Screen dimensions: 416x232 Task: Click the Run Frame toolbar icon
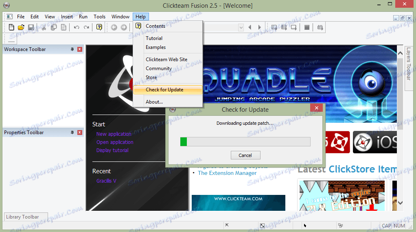[x=294, y=27]
